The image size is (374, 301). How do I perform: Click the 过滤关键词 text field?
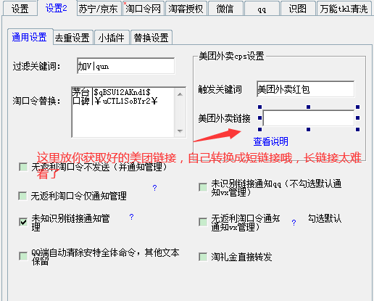125,66
